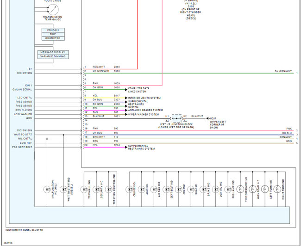Click the Brake indicator LED symbol
This screenshot has width=301, height=246.
(204, 189)
